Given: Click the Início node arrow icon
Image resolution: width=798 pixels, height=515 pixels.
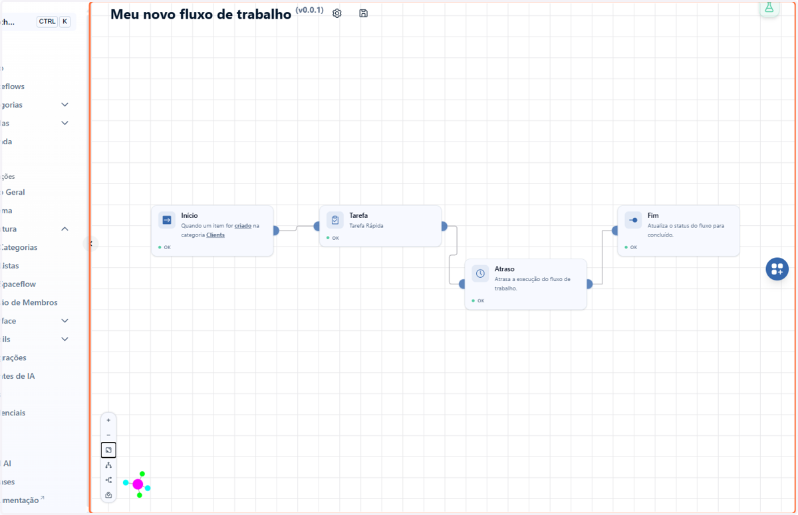Looking at the screenshot, I should [167, 220].
